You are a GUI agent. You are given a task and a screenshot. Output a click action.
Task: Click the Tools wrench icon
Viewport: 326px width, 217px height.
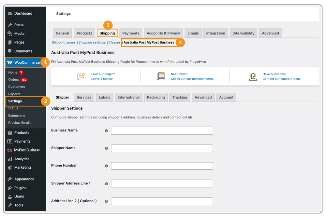[x=10, y=205]
